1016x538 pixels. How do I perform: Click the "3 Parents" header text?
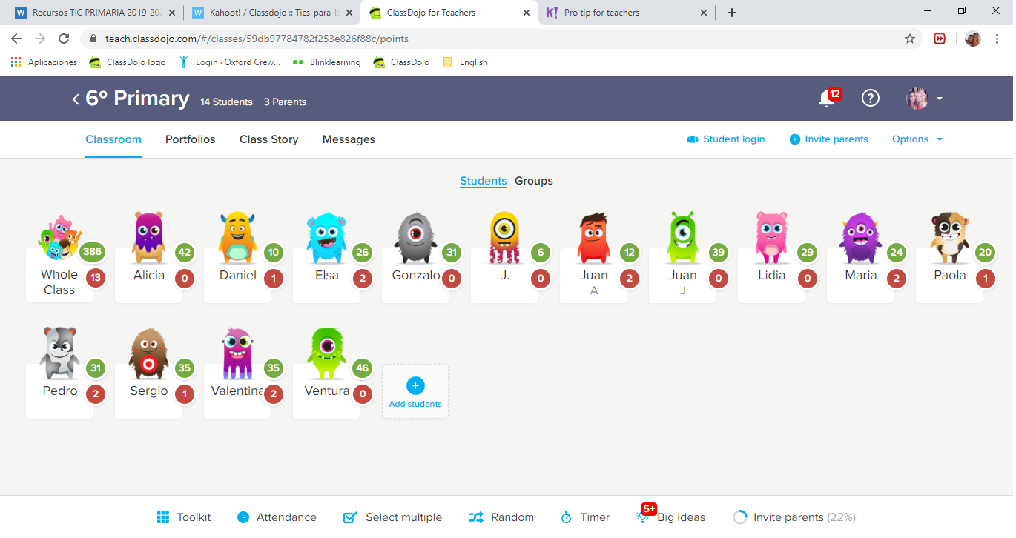point(285,102)
